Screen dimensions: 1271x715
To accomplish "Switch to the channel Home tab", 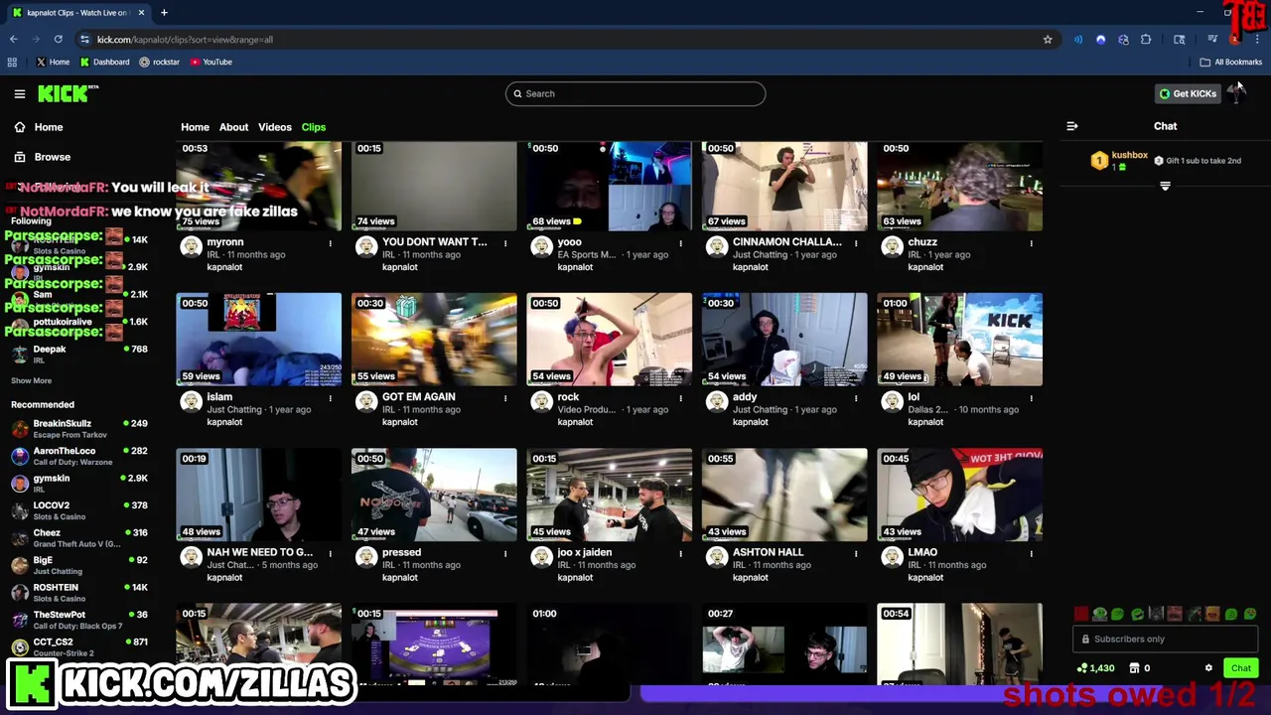I will (195, 127).
